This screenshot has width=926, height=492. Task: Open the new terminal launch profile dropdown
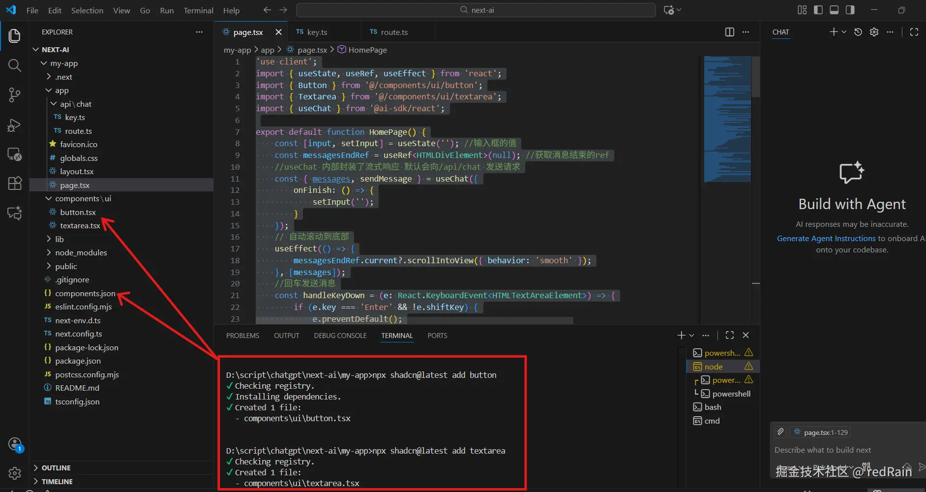[692, 335]
